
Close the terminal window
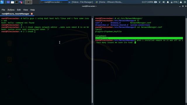pos(186,6)
